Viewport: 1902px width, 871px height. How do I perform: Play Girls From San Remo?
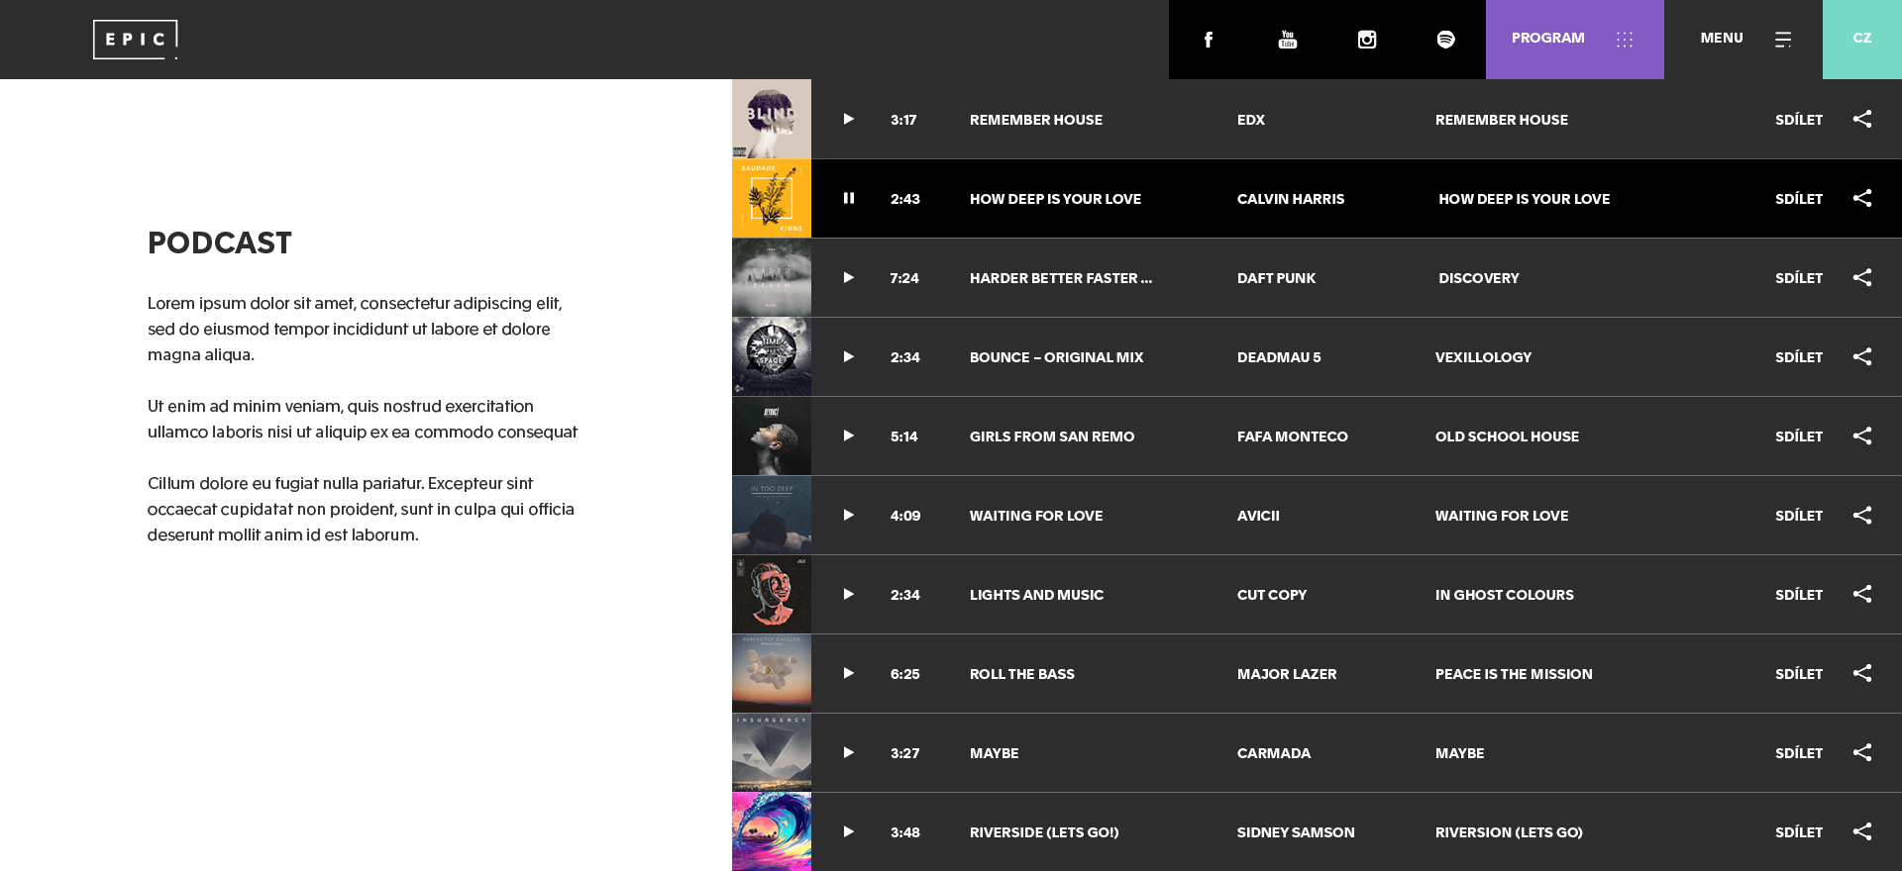click(x=848, y=435)
